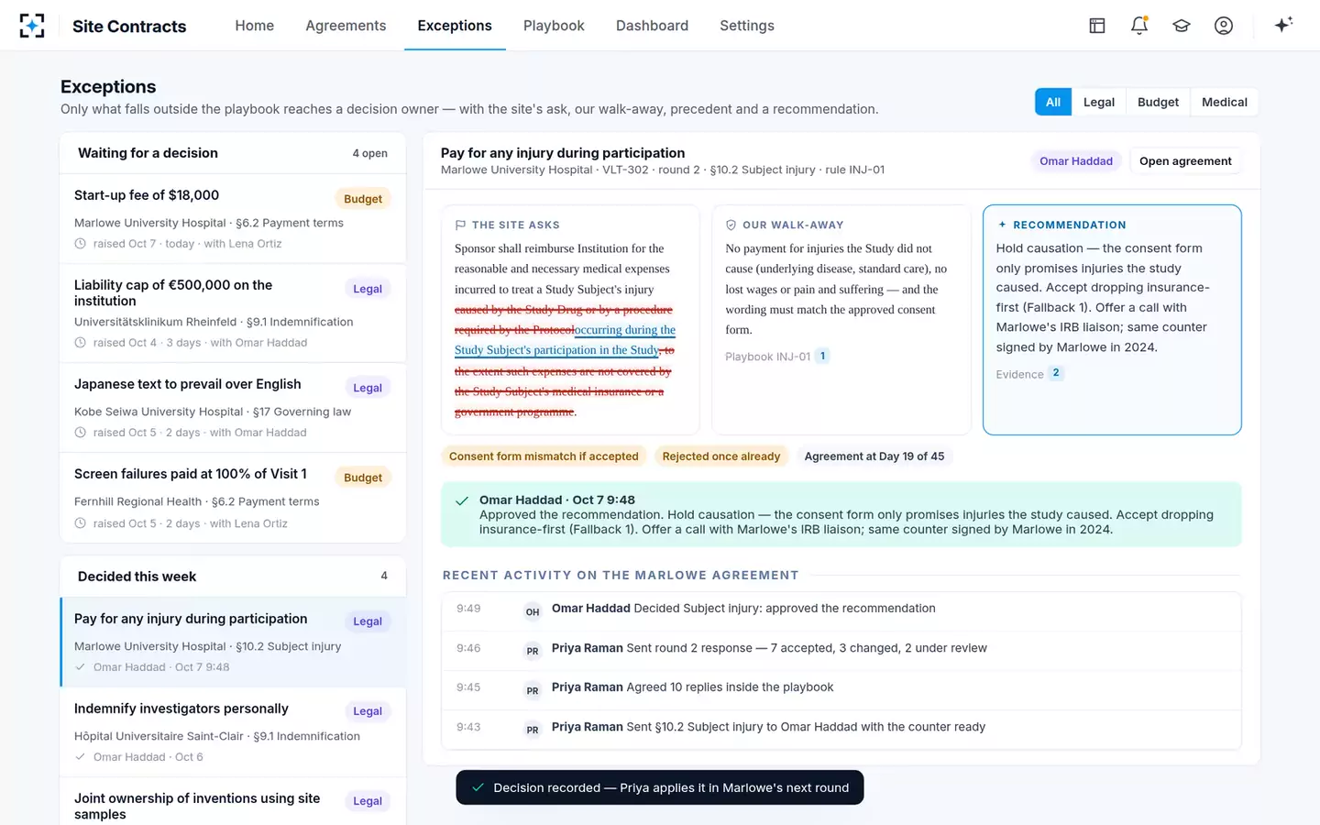Image resolution: width=1320 pixels, height=825 pixels.
Task: Switch to the Playbook tab
Action: coord(554,26)
